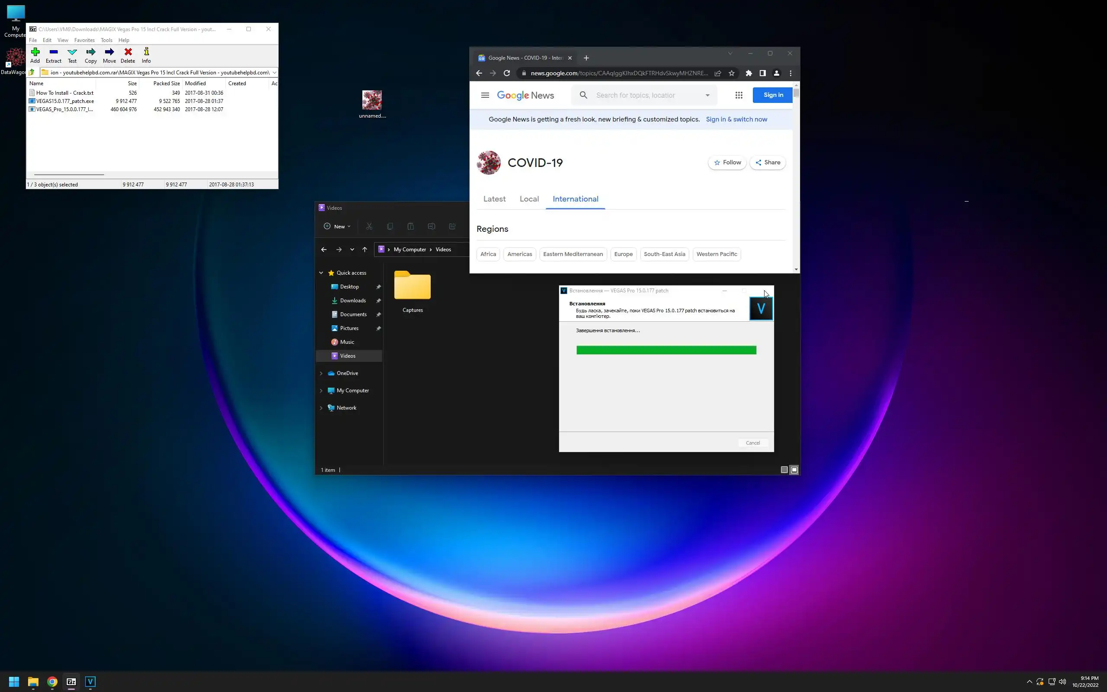The width and height of the screenshot is (1107, 692).
Task: Open 7-Zip from the Windows taskbar
Action: pos(71,682)
